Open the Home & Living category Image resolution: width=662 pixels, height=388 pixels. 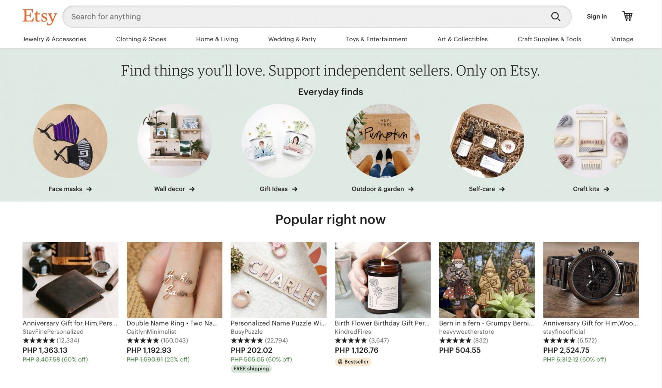(217, 39)
